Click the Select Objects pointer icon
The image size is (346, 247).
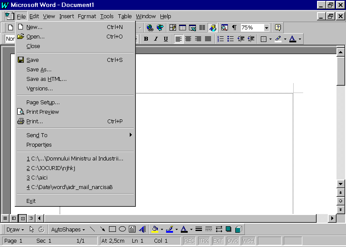pos(32,229)
